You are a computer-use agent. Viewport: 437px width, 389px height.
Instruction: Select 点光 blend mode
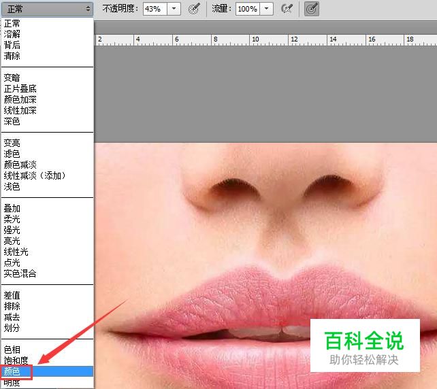(47, 263)
